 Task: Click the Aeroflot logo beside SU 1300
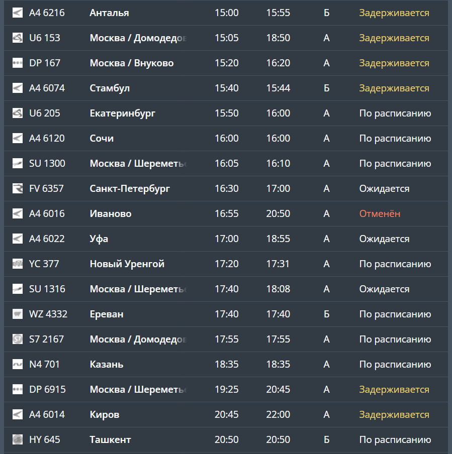[x=18, y=163]
